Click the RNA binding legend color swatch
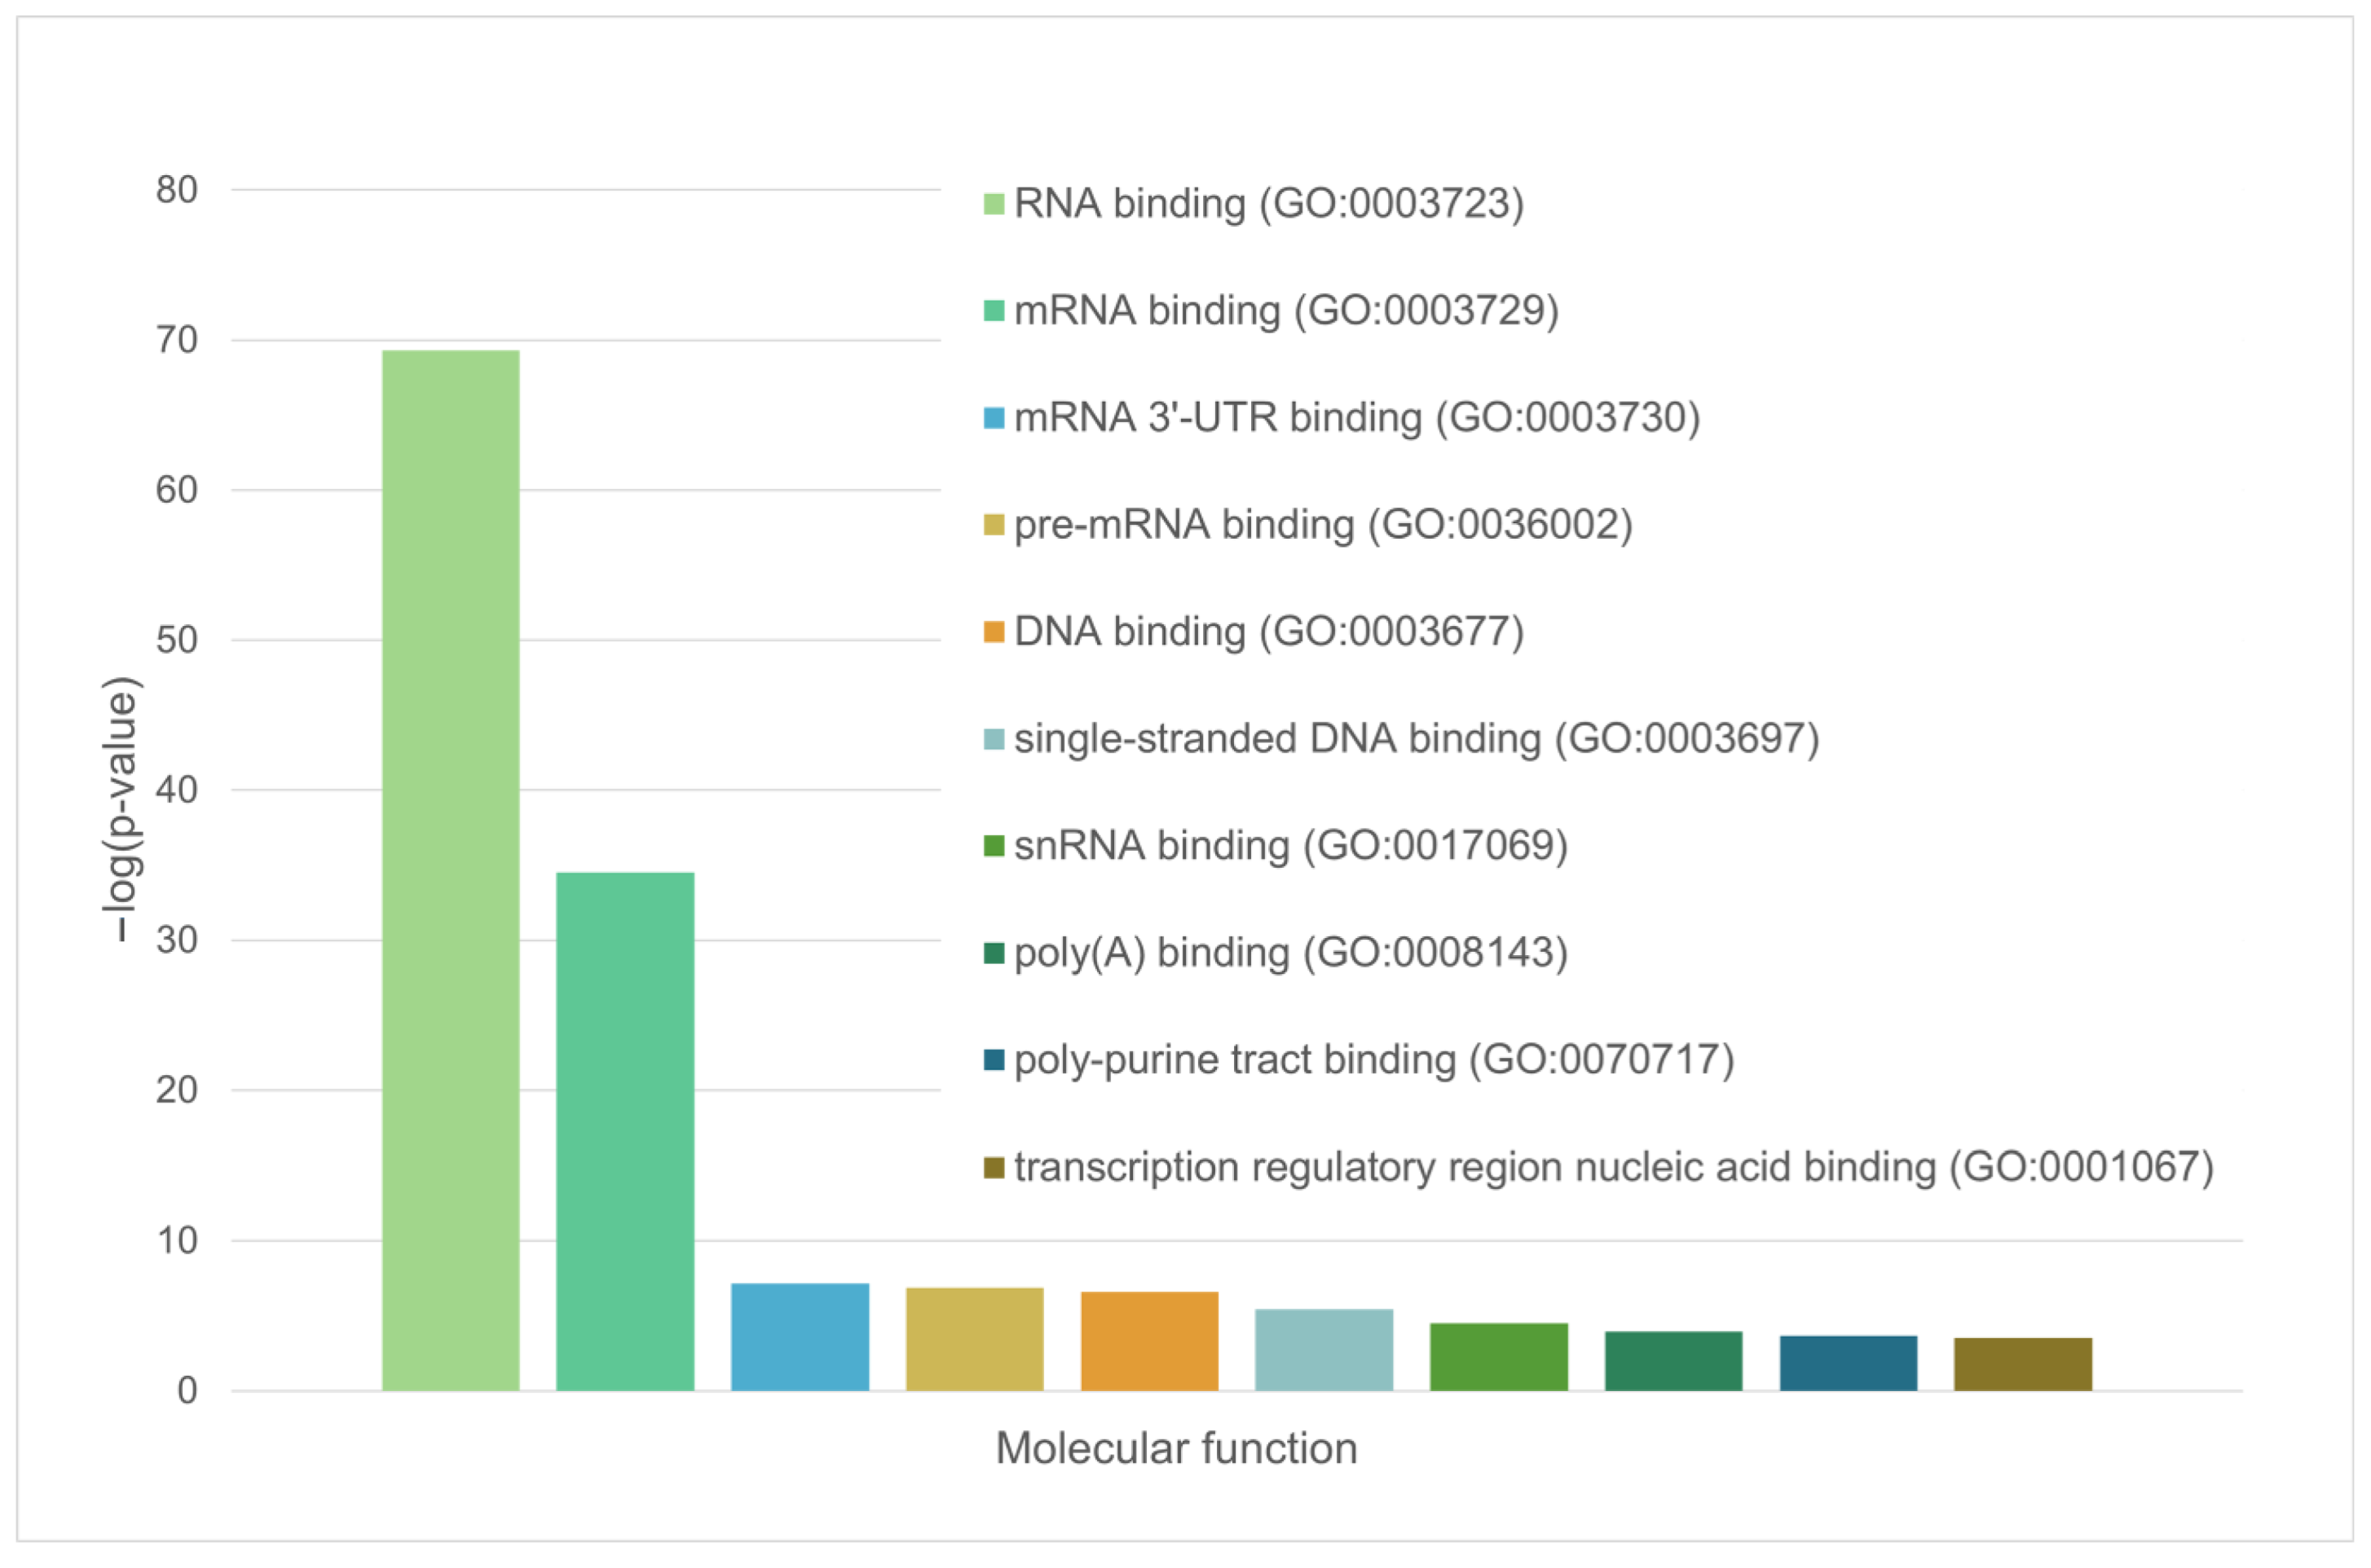 pyautogui.click(x=993, y=204)
